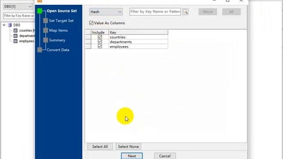This screenshot has height=159, width=283.
Task: Open the Hash data type dropdown
Action: tap(106, 12)
